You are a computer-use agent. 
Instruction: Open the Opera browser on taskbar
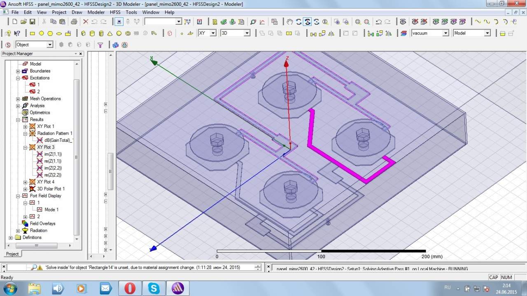(130, 288)
